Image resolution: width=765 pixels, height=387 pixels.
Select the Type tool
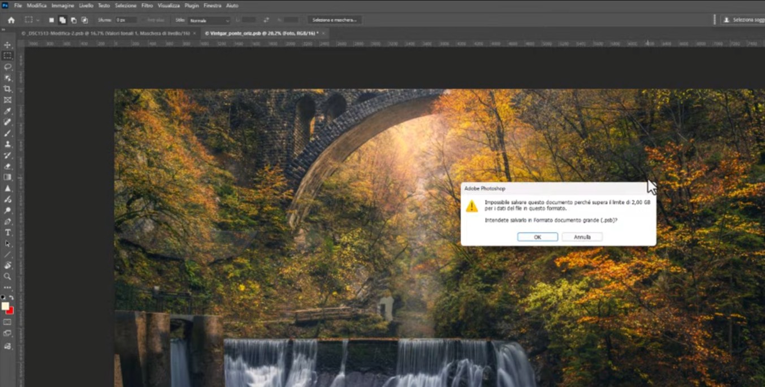point(7,232)
